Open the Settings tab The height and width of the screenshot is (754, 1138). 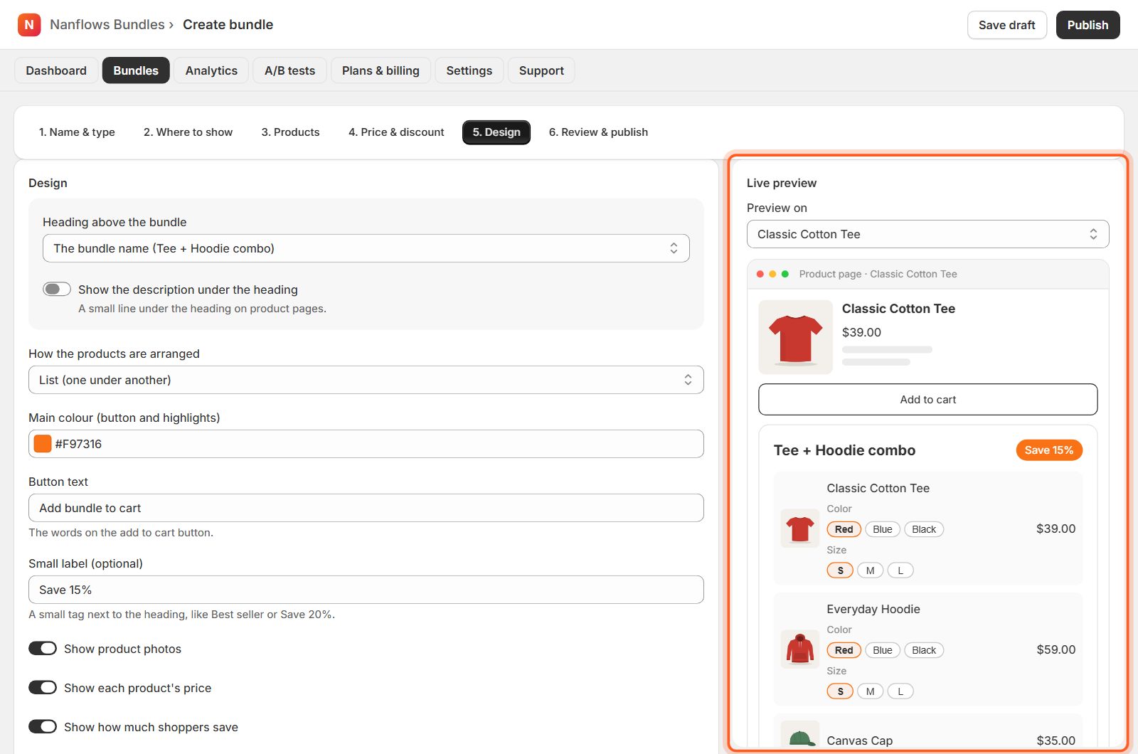(469, 70)
